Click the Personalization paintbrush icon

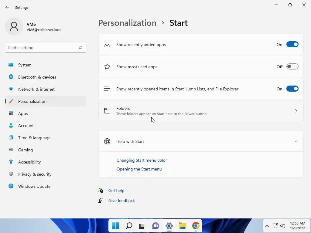click(x=11, y=101)
